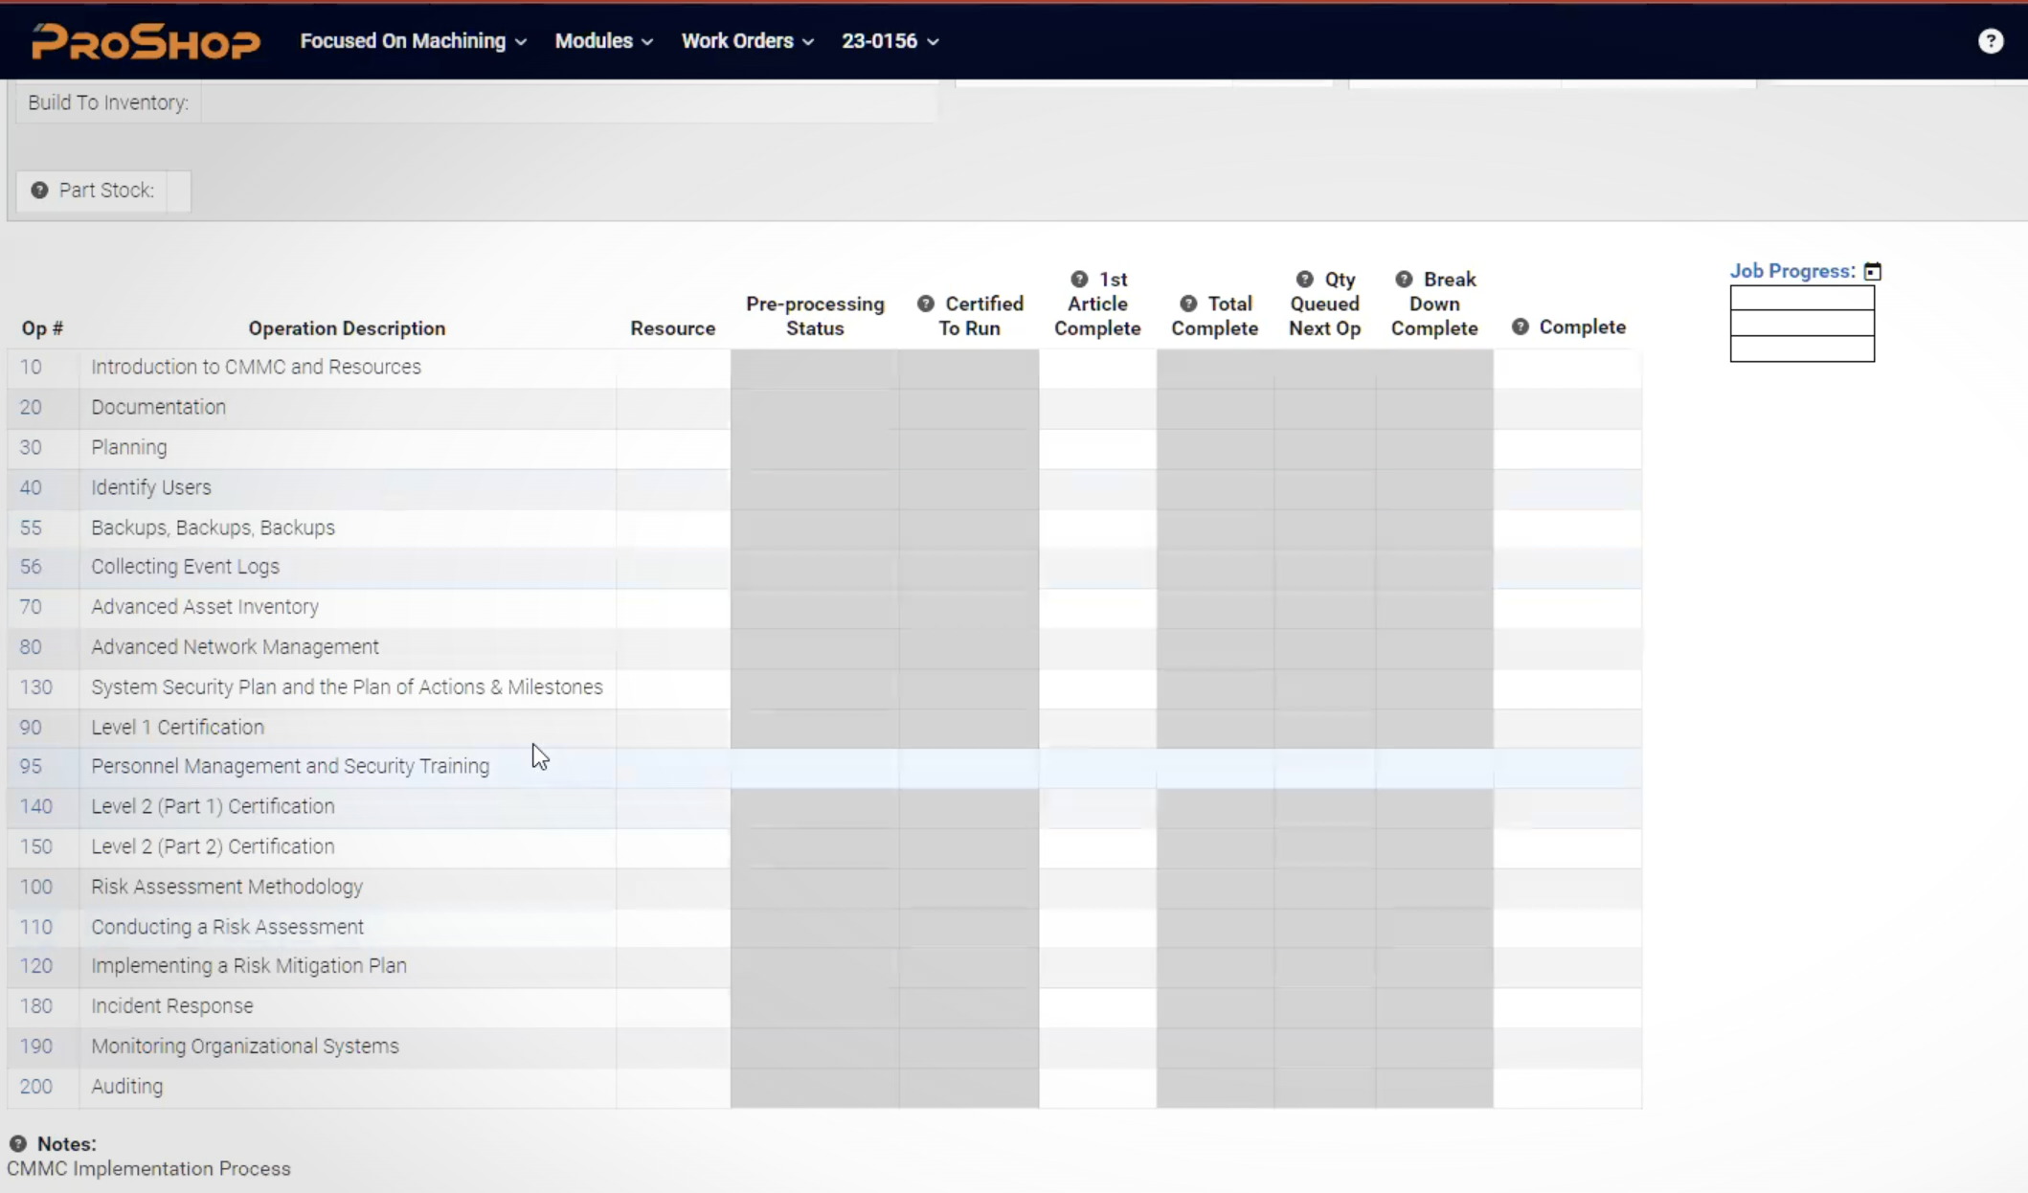Click help icon beside Break Down Complete
2028x1193 pixels.
tap(1404, 279)
